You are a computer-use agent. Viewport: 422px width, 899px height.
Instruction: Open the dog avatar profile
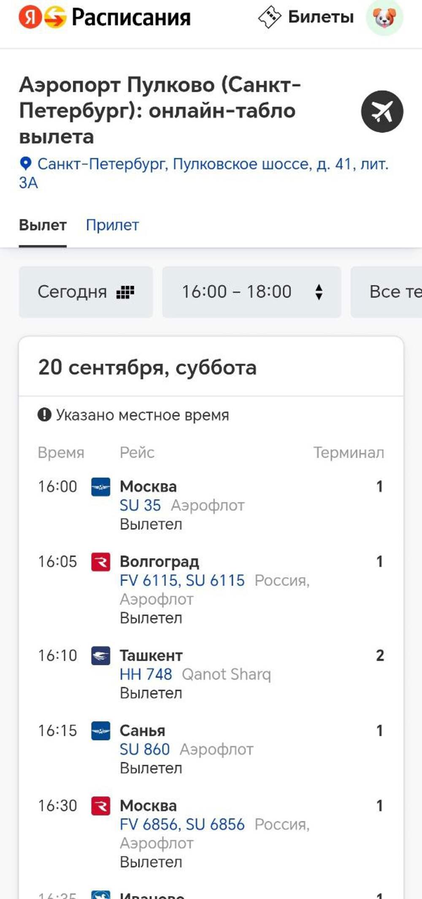pyautogui.click(x=384, y=17)
